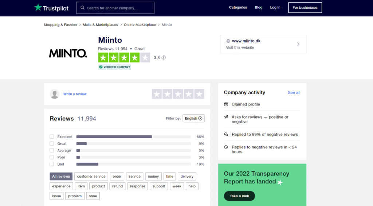The height and width of the screenshot is (206, 373).
Task: Open See all company activity
Action: click(x=294, y=92)
